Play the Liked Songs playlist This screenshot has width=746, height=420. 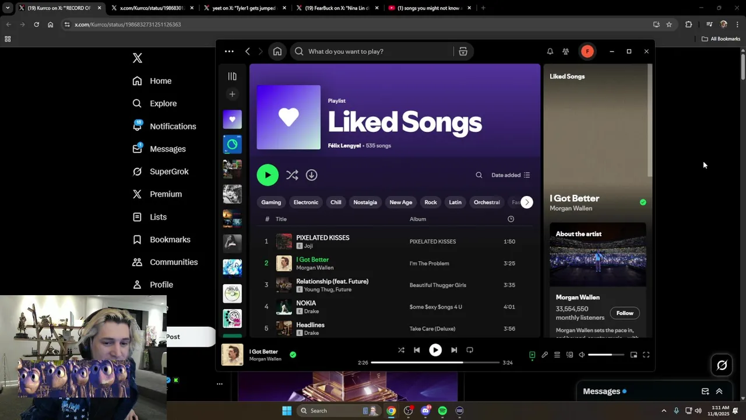tap(268, 175)
